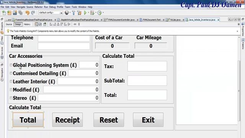The width and height of the screenshot is (245, 138).
Task: Click the Change horizontal resizability icon
Action: (x=75, y=24)
